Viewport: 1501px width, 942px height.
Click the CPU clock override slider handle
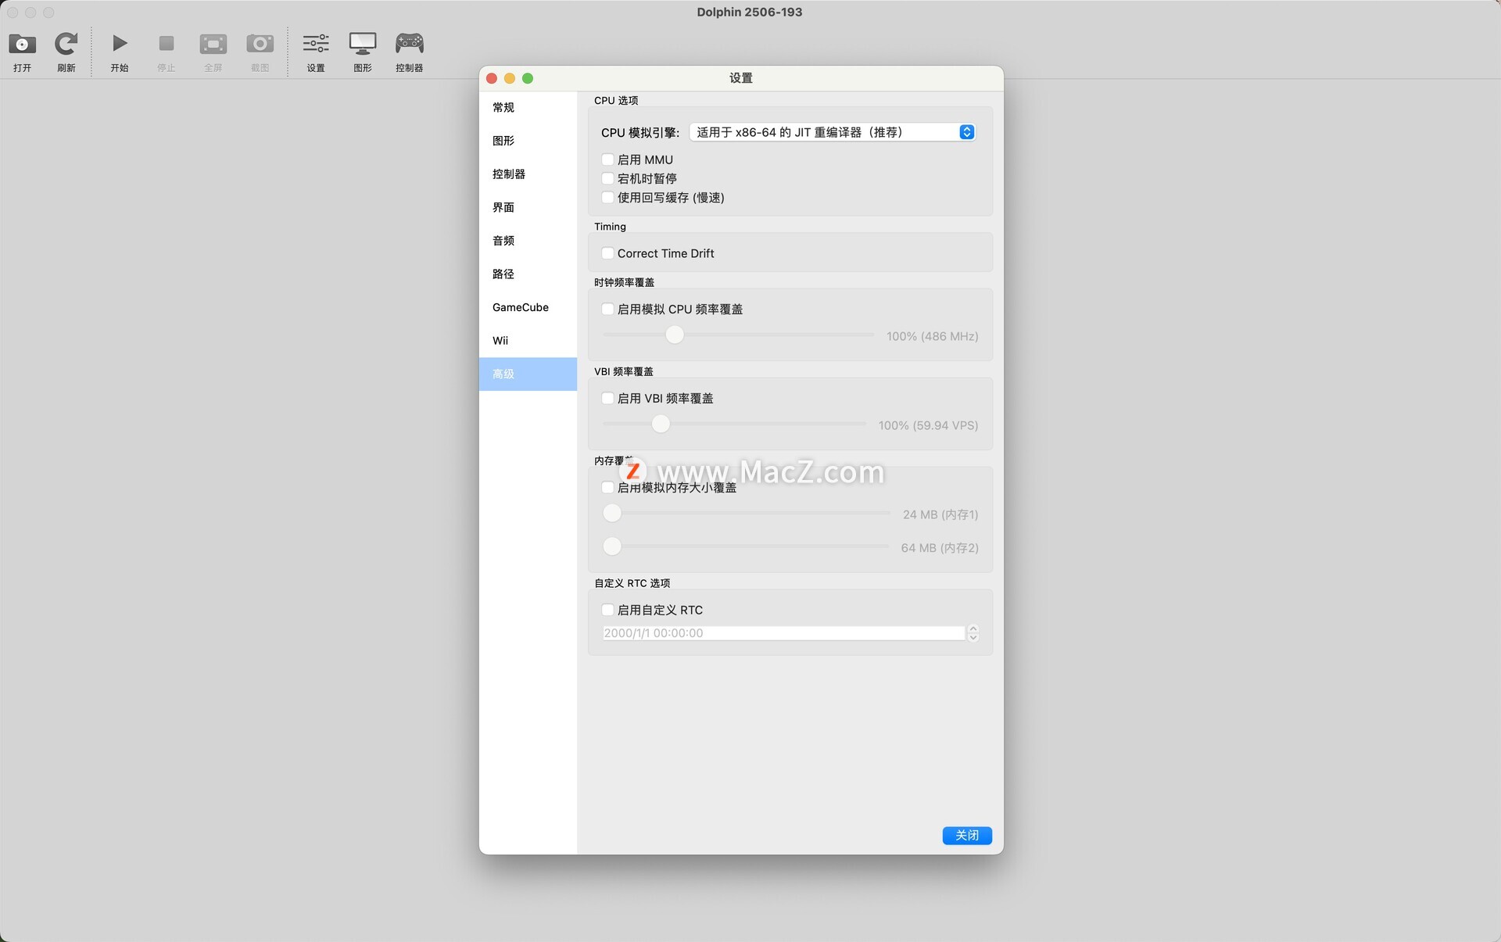[675, 335]
